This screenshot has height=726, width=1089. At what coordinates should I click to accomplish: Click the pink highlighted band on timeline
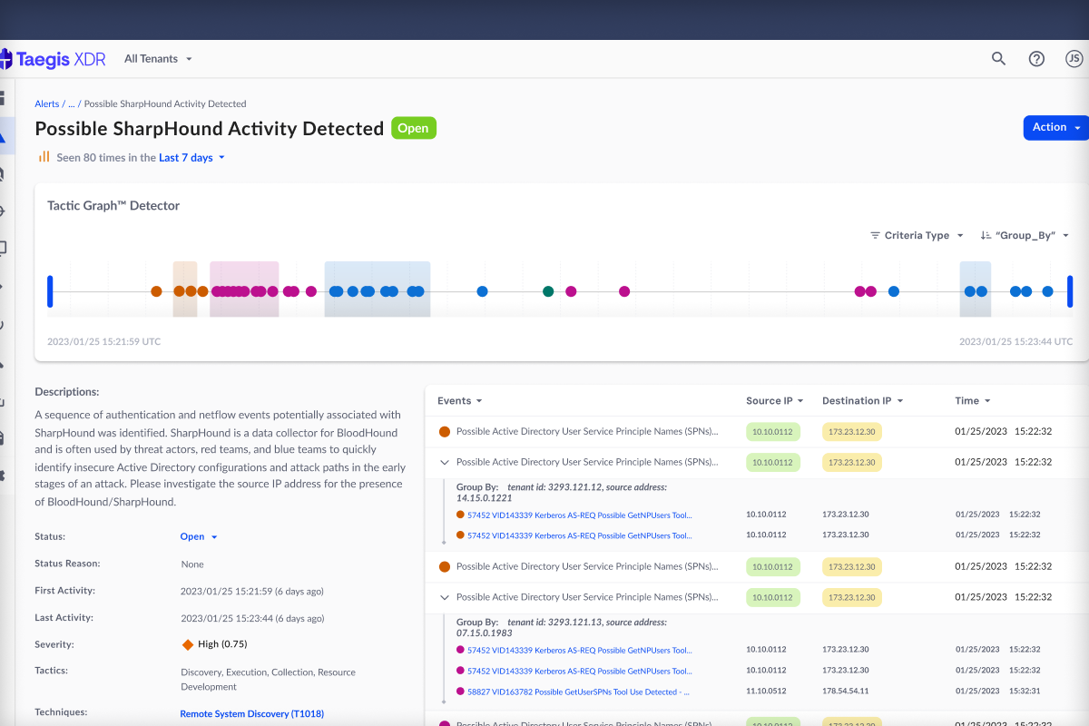coord(244,289)
